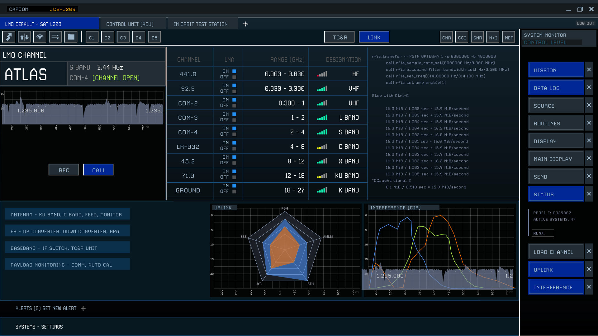Screen dimensions: 598x336
Task: Click the up/down arrows transfer icon
Action: point(24,37)
